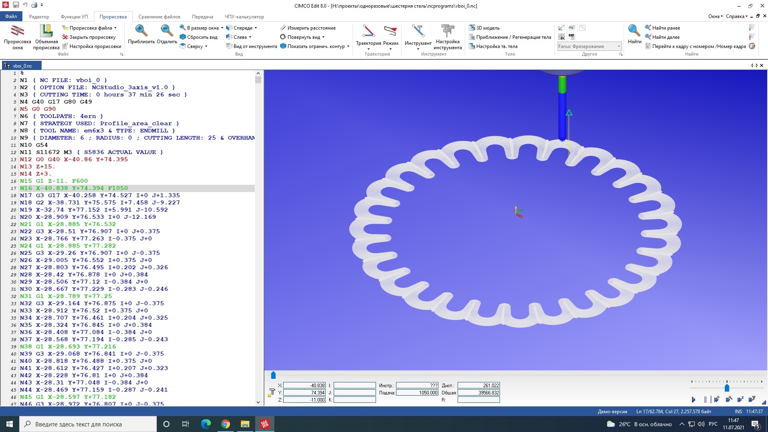Viewport: 768px width, 432px height.
Task: Open Microsoft Edge from the taskbar
Action: click(206, 424)
